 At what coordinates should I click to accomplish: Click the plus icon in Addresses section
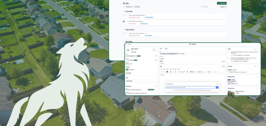(x=156, y=86)
